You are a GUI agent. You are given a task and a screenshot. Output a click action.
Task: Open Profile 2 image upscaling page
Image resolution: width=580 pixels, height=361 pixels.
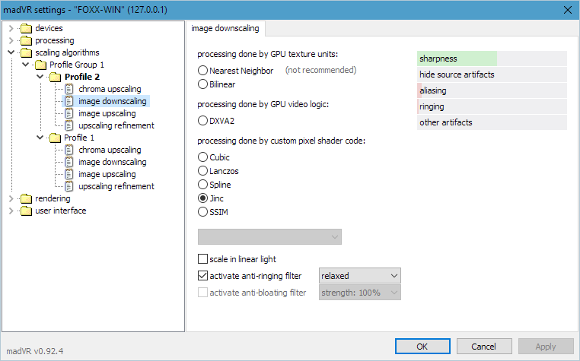(107, 113)
